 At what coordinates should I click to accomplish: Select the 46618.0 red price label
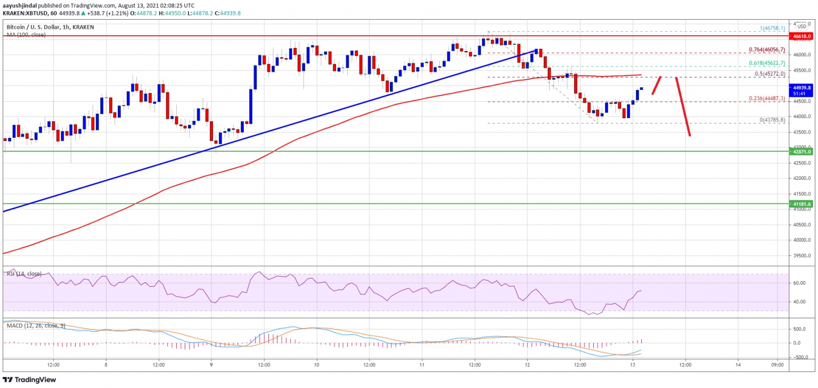click(x=801, y=36)
